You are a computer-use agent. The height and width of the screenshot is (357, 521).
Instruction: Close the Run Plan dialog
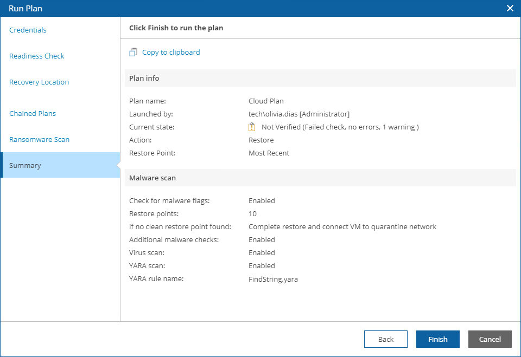[510, 8]
